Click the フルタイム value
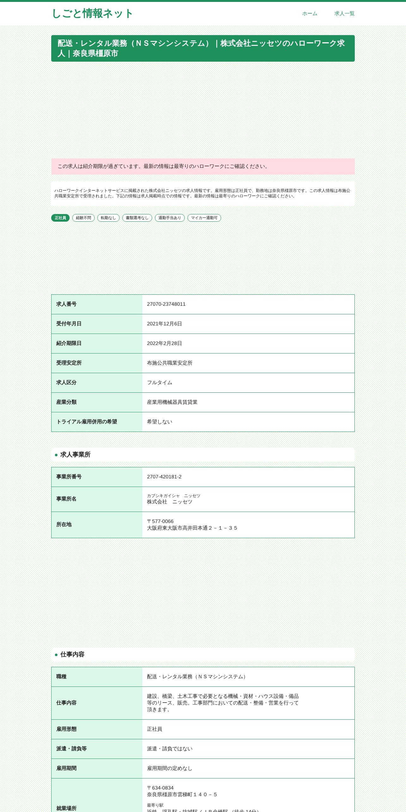 (160, 383)
